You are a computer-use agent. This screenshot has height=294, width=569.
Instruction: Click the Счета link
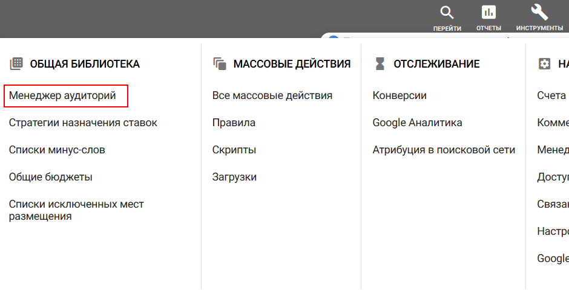pyautogui.click(x=551, y=95)
